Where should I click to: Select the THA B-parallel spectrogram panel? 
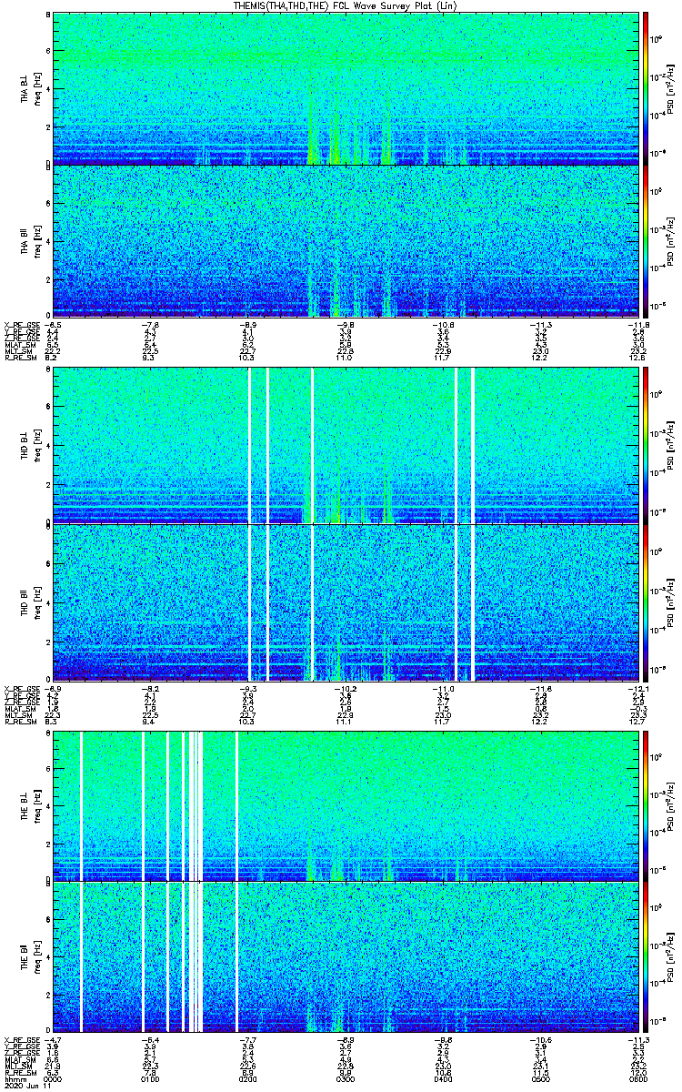coord(346,241)
